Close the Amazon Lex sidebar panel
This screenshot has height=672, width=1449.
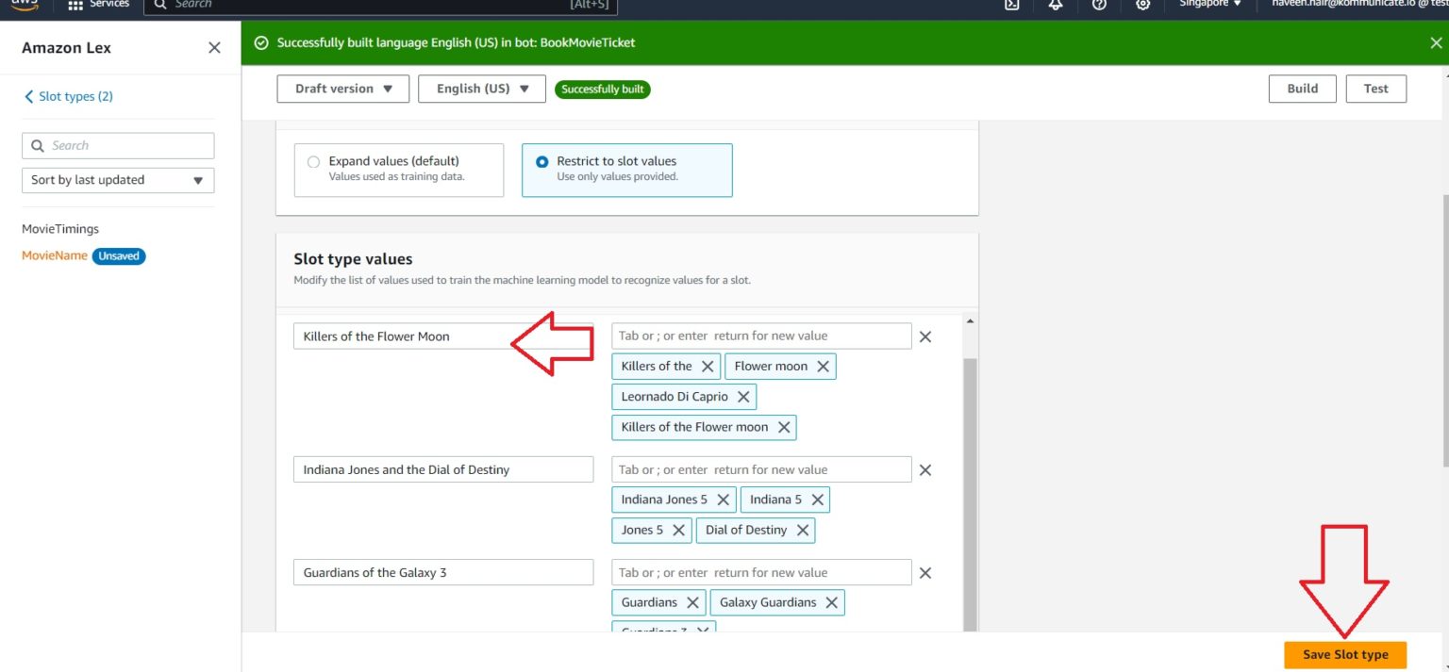coord(214,48)
